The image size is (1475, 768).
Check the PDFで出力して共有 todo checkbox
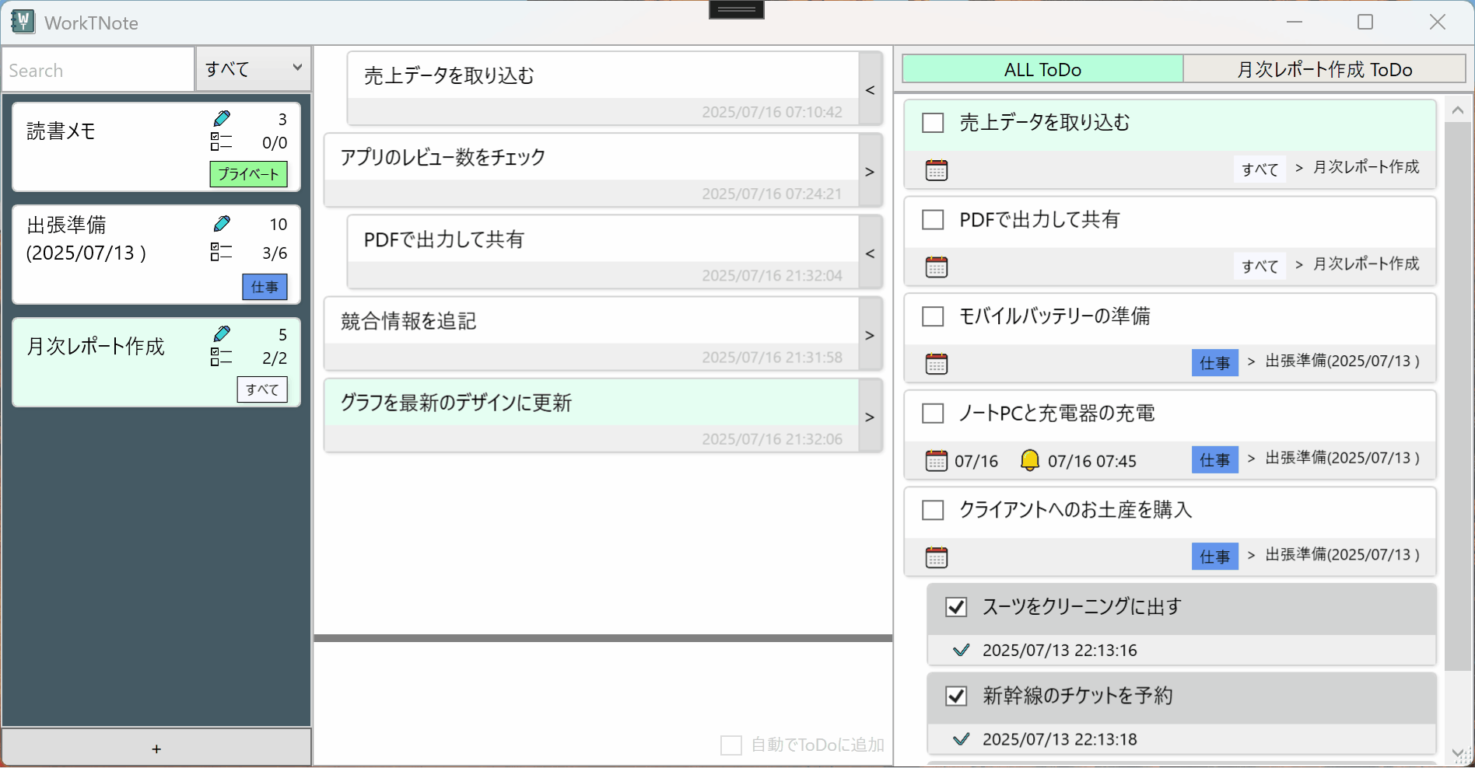[x=933, y=219]
